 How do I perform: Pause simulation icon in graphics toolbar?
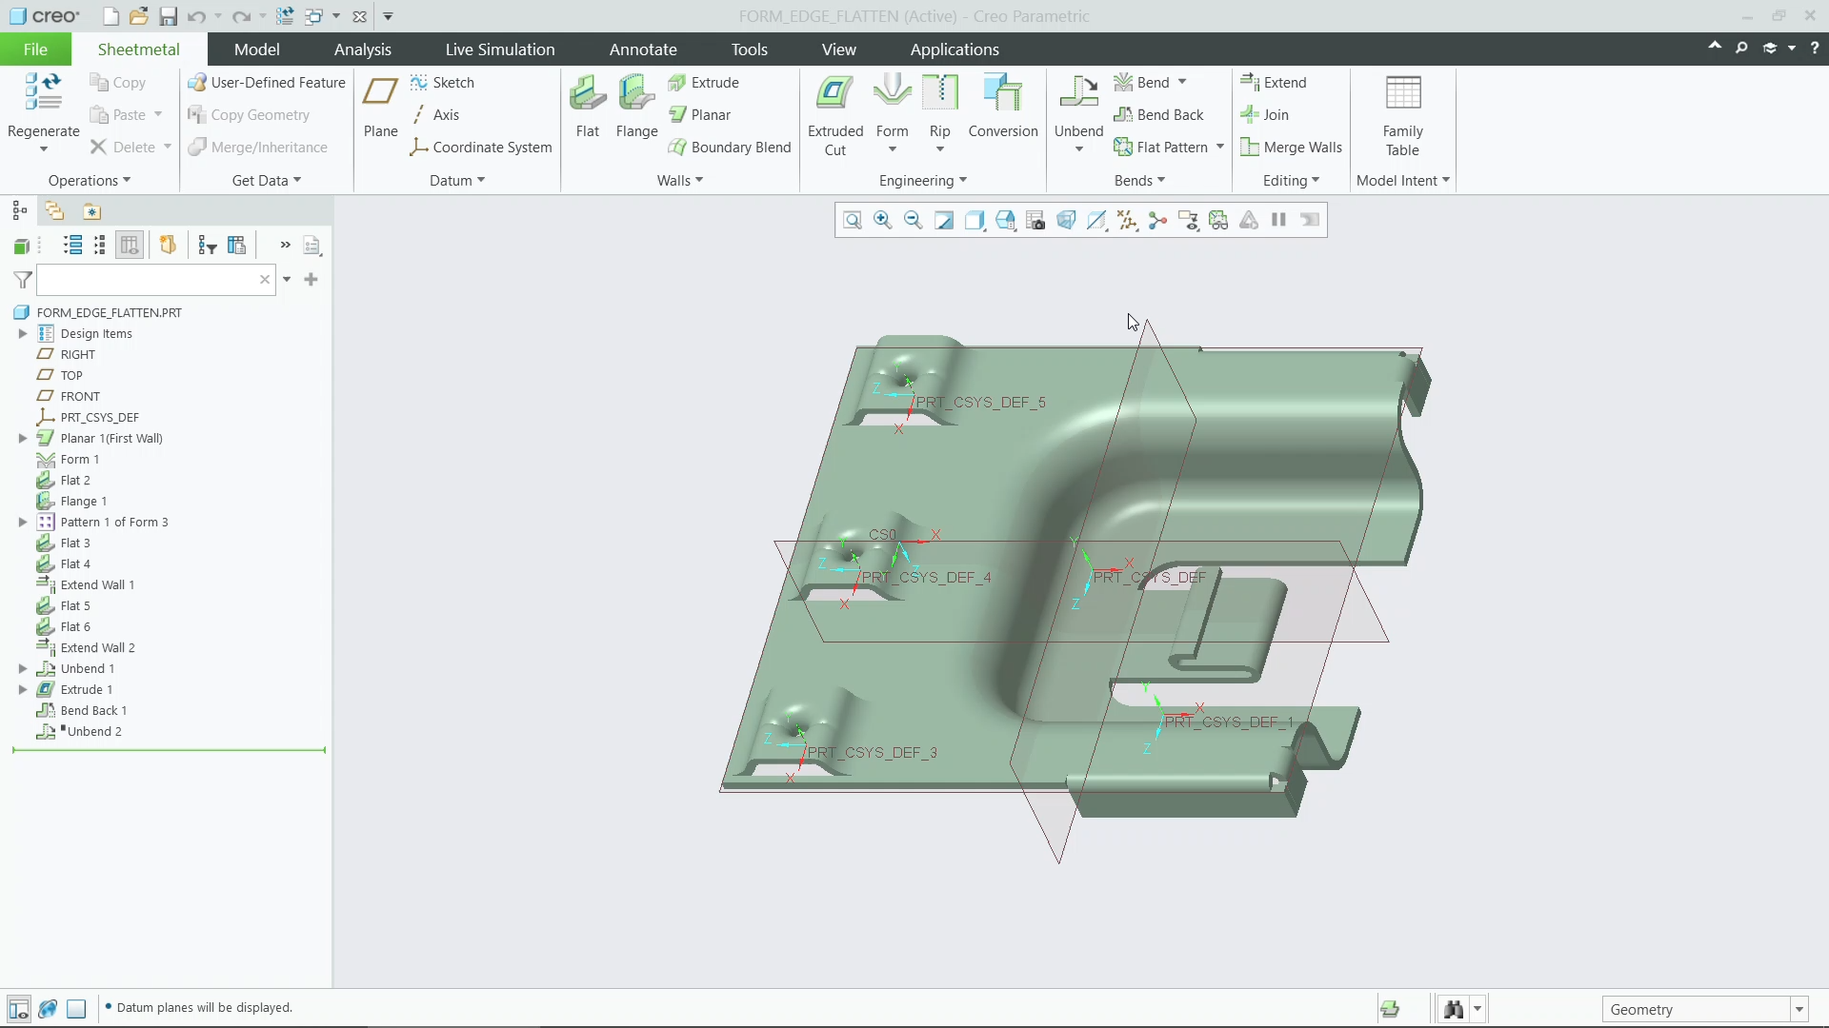pyautogui.click(x=1279, y=221)
